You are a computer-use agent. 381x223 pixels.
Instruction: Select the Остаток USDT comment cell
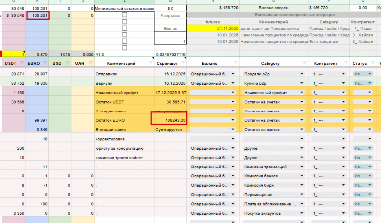tap(125, 102)
